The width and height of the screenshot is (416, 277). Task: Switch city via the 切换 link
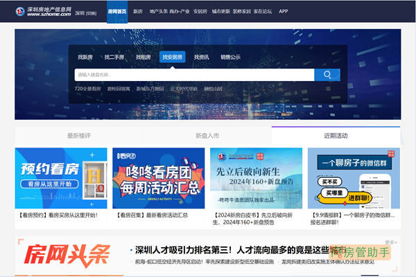tap(91, 13)
